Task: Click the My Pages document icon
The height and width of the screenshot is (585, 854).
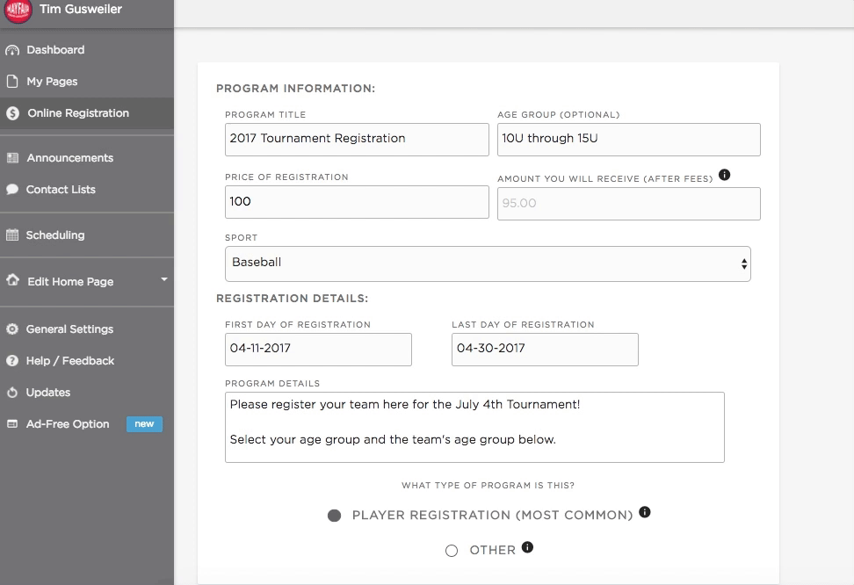Action: (x=12, y=82)
